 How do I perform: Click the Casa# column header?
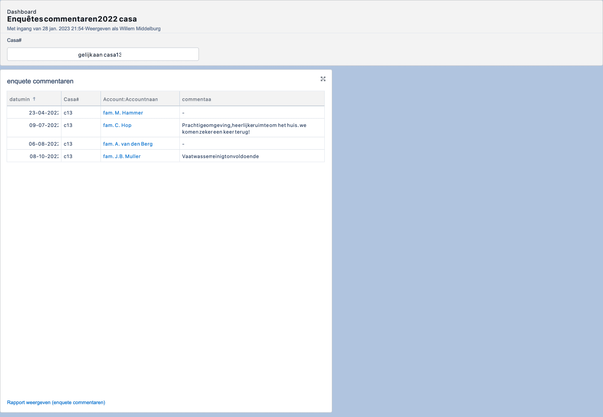click(x=81, y=99)
